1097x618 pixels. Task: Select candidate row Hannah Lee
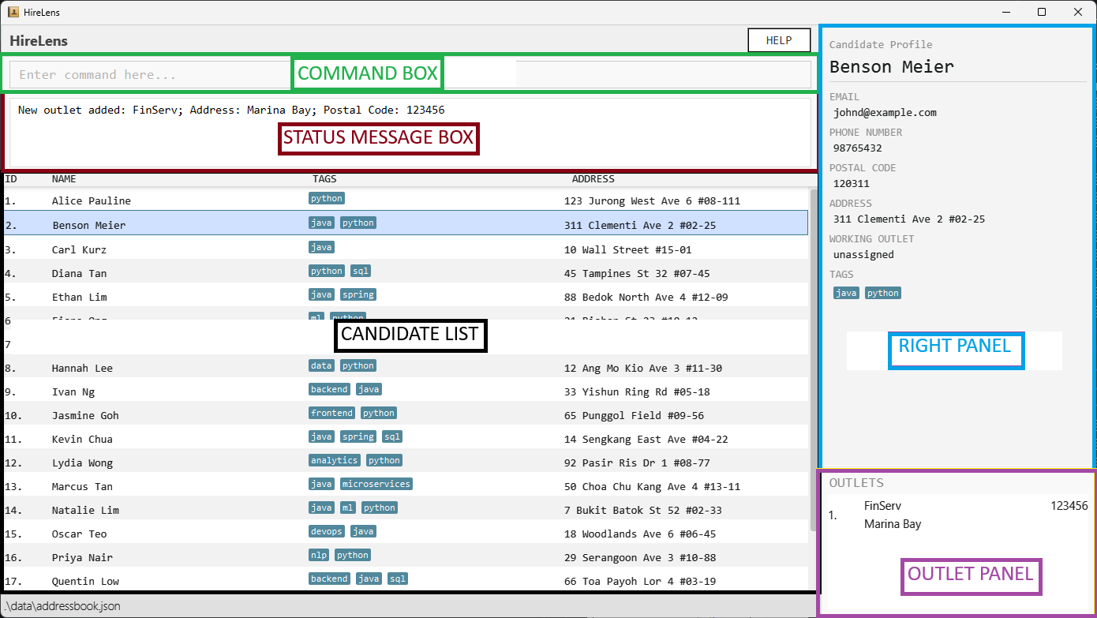click(406, 367)
